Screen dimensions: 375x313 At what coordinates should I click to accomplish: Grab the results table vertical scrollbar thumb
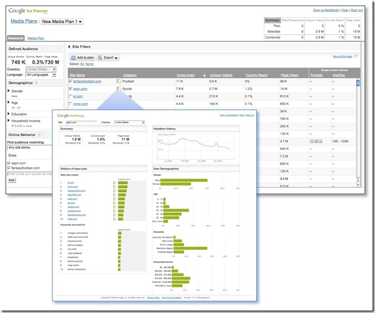(358, 83)
